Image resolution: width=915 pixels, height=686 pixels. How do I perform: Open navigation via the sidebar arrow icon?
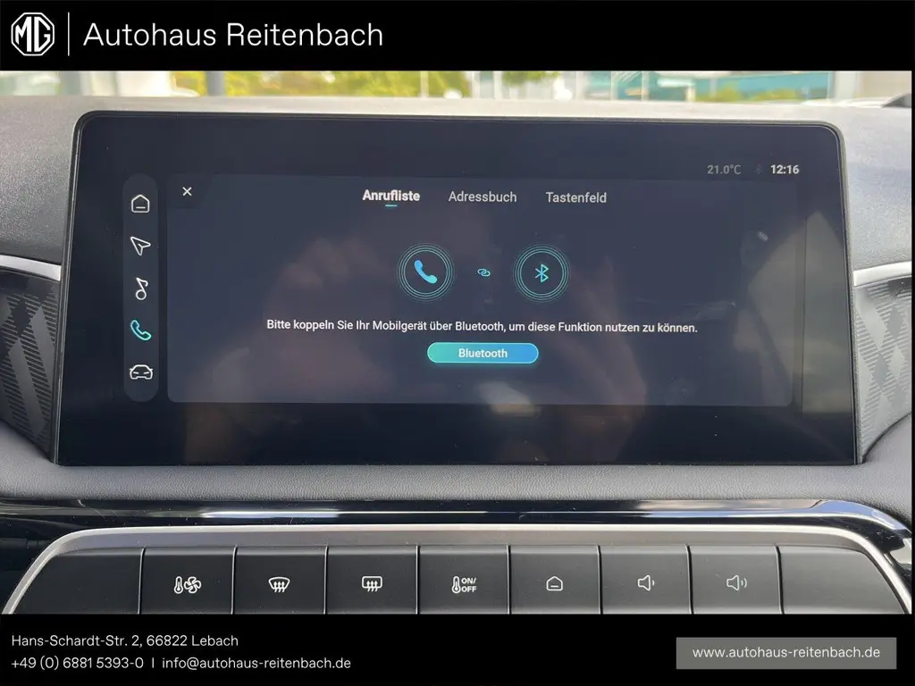(x=140, y=246)
